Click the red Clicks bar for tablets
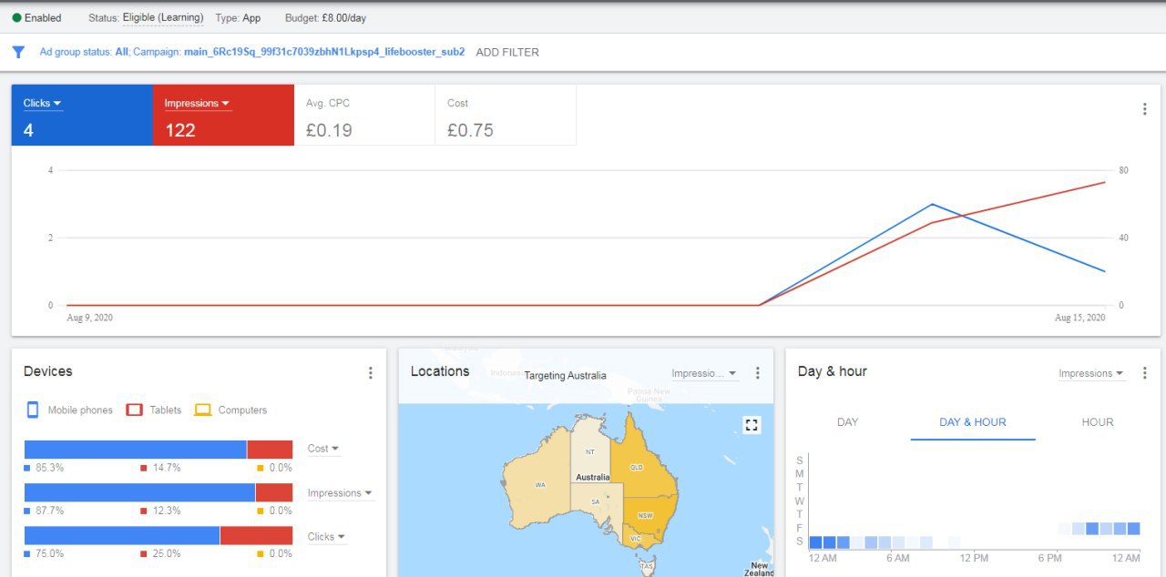This screenshot has width=1166, height=577. coord(256,536)
